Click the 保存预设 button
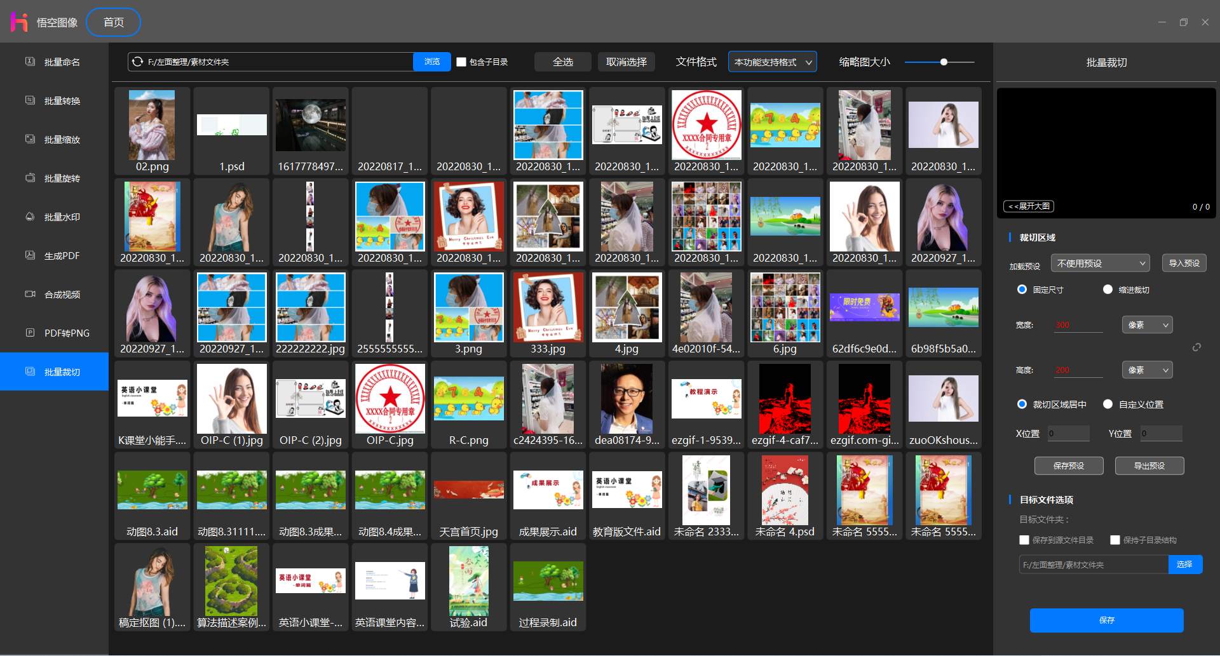This screenshot has height=656, width=1220. click(x=1069, y=465)
